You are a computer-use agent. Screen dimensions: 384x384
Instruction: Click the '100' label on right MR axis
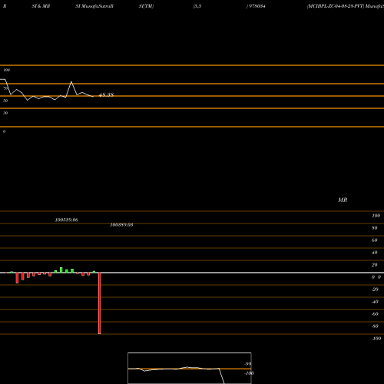click(376, 216)
